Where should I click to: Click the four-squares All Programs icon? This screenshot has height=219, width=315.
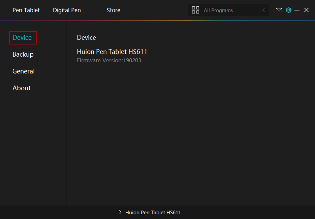tap(195, 10)
